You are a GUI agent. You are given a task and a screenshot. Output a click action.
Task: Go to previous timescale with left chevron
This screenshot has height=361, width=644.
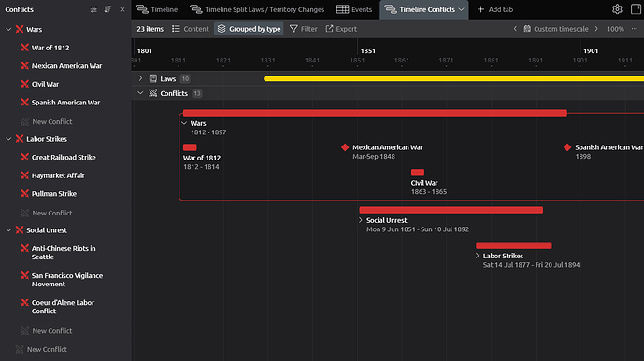(x=515, y=29)
